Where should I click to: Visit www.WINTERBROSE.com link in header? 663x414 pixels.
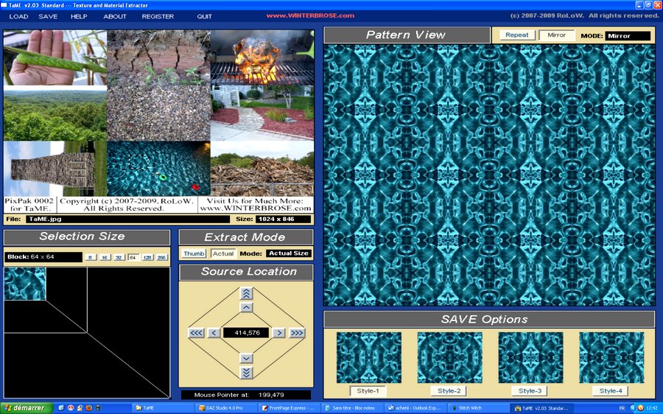(x=310, y=15)
